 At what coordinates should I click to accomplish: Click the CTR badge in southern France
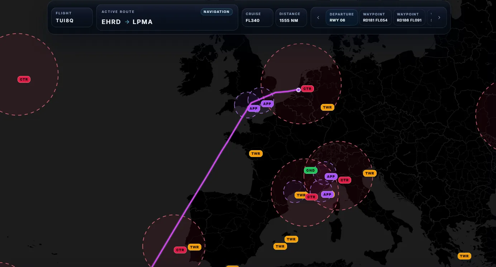coord(311,197)
